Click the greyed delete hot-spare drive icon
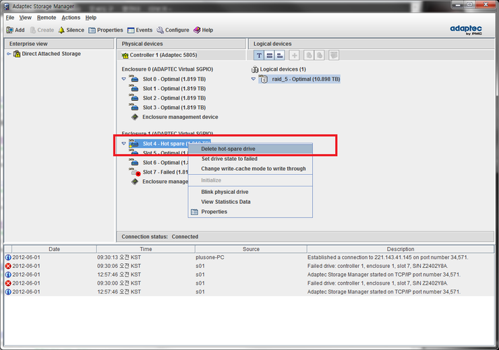 319,55
